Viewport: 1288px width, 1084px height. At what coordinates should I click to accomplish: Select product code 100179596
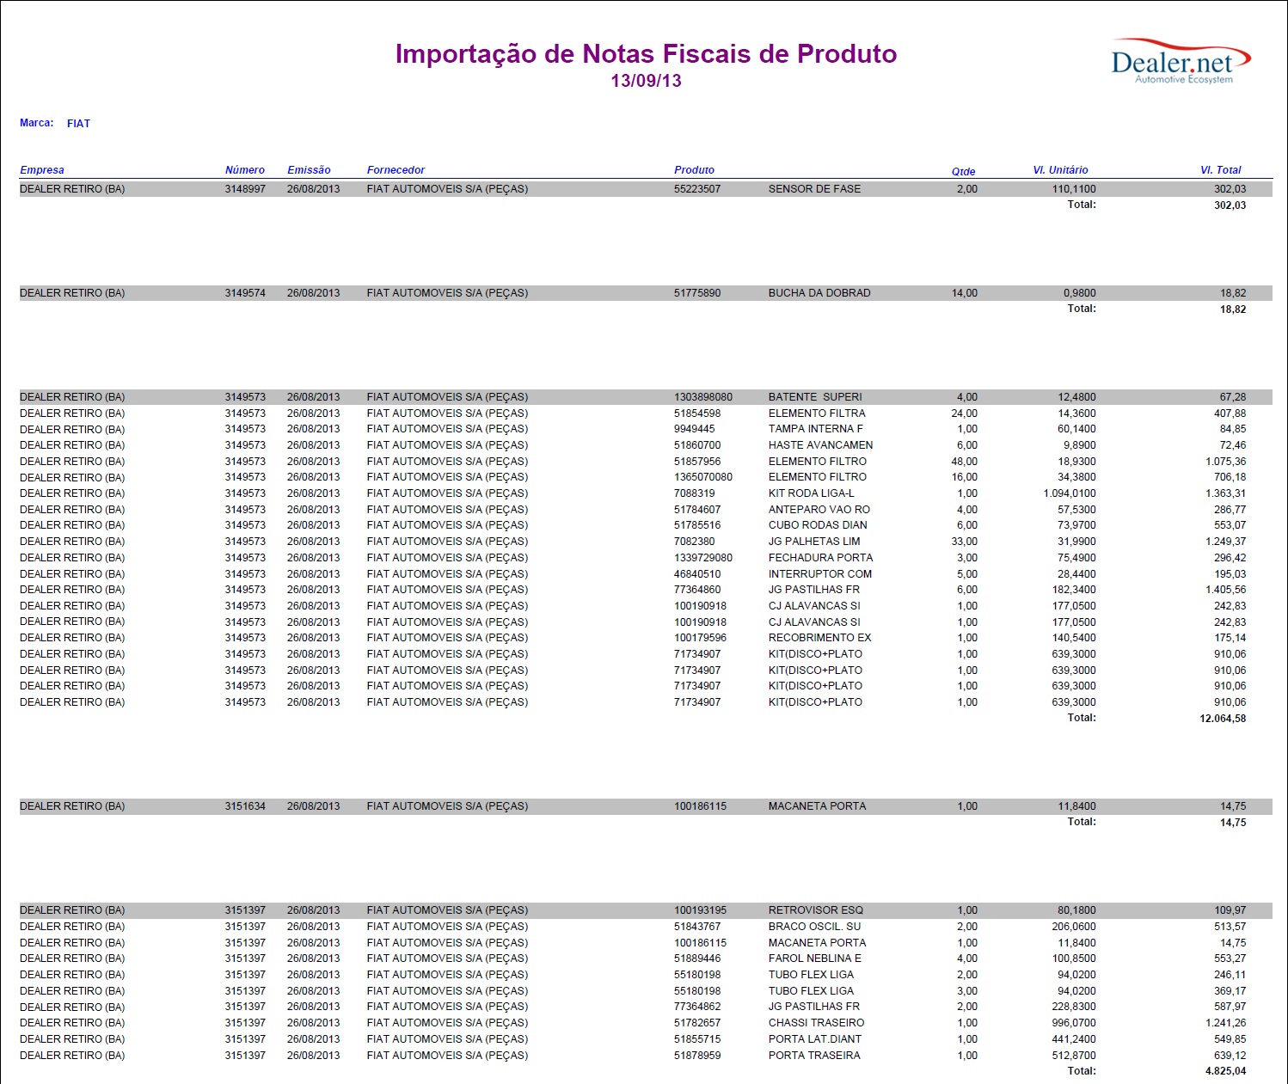coord(701,638)
